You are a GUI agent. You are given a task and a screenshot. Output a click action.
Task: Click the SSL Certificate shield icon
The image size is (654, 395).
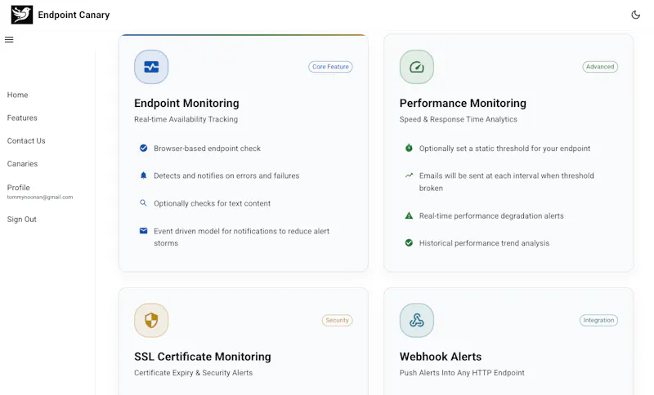(x=151, y=320)
